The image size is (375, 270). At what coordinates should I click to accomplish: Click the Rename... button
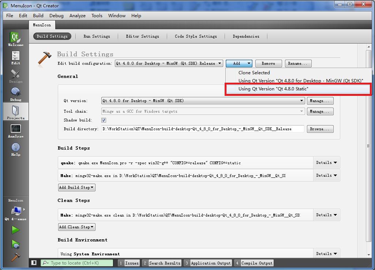tap(298, 63)
